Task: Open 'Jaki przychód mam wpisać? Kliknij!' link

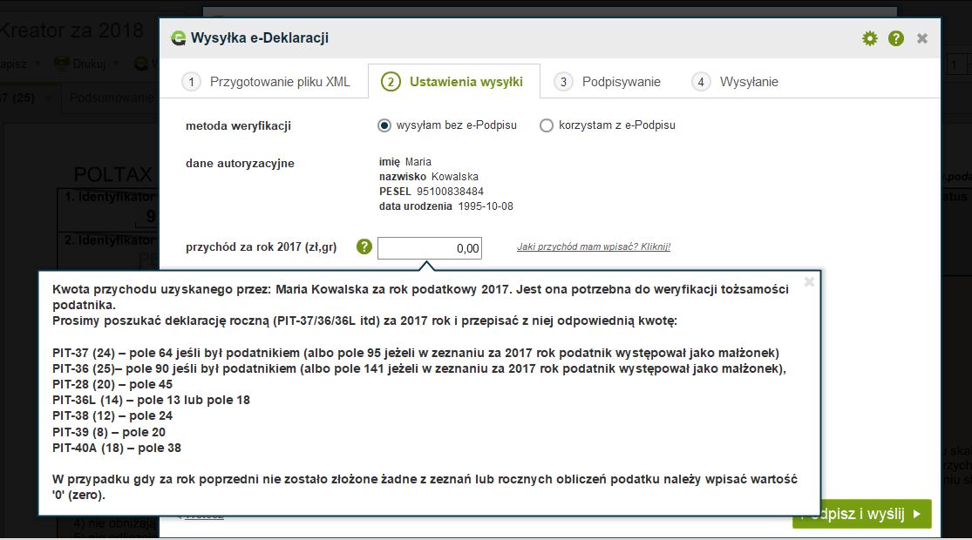Action: [x=593, y=246]
